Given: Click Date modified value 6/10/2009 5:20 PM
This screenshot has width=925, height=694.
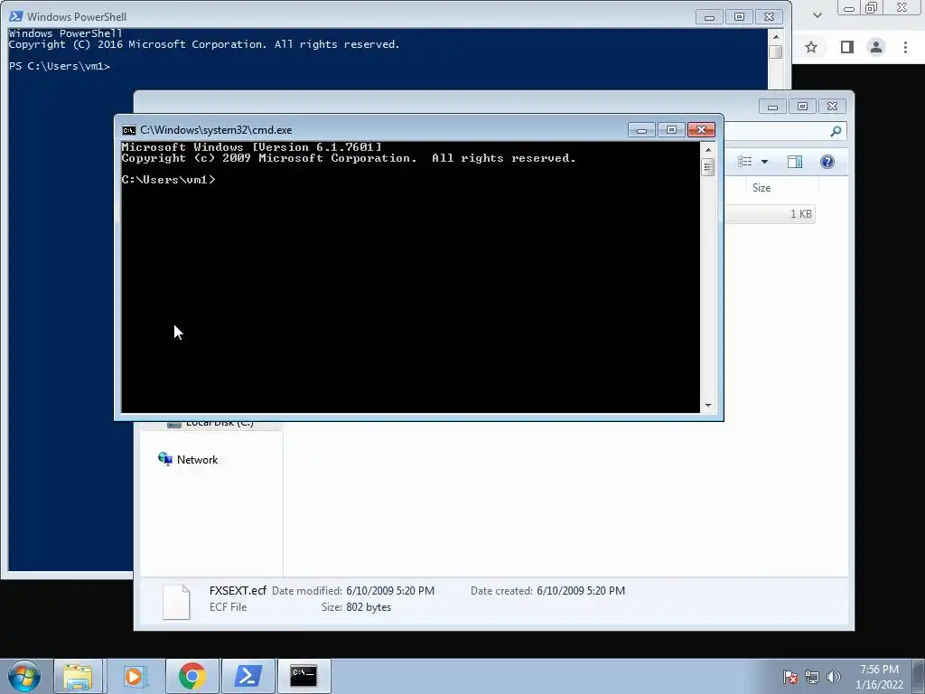Looking at the screenshot, I should 390,591.
